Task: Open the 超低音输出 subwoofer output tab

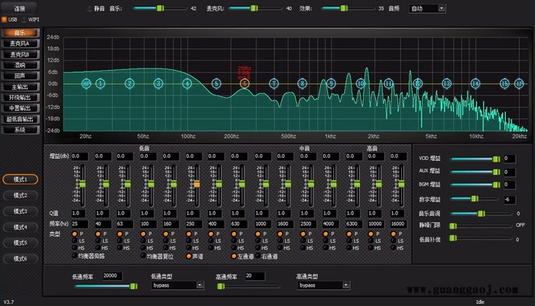Action: pyautogui.click(x=20, y=119)
